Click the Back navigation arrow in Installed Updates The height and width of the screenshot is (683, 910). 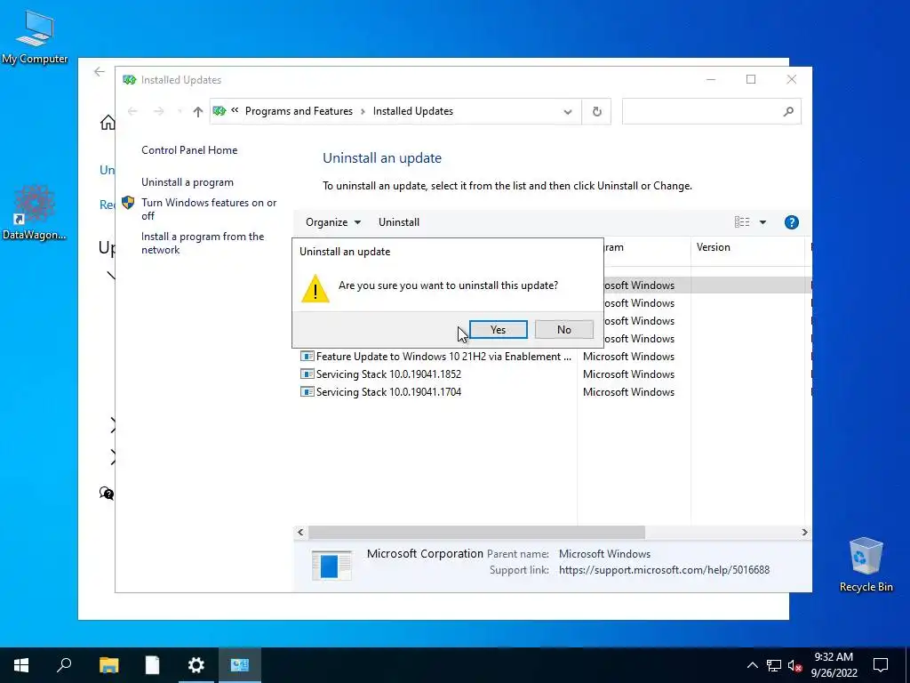(132, 111)
